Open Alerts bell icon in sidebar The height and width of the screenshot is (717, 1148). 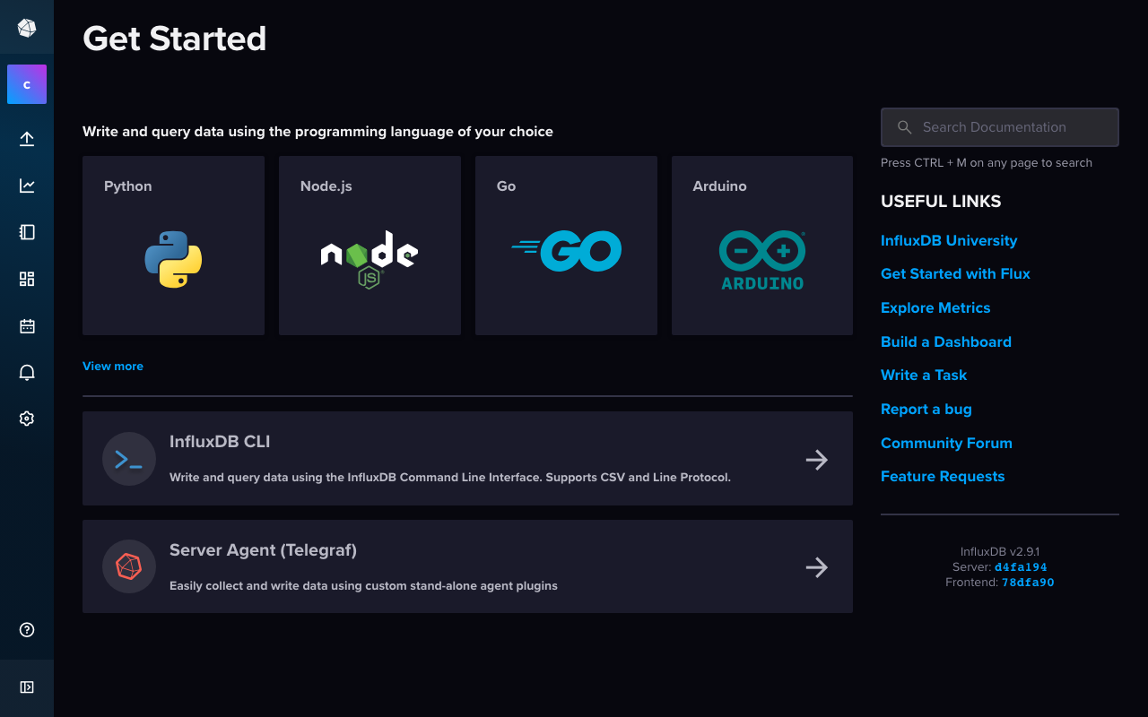[27, 372]
